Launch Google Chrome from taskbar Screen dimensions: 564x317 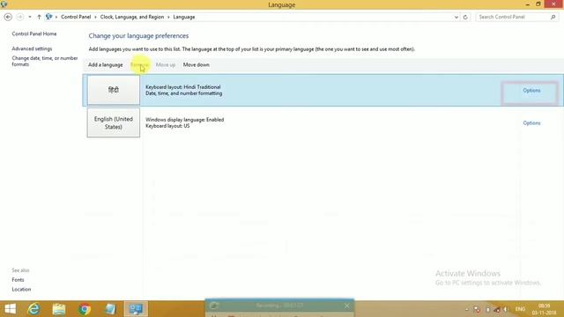point(85,309)
